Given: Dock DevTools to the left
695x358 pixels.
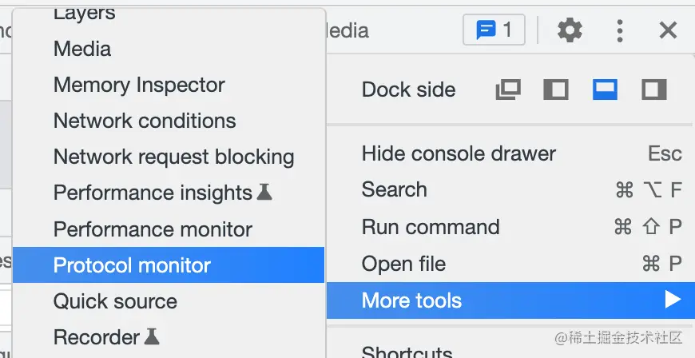Looking at the screenshot, I should [556, 89].
